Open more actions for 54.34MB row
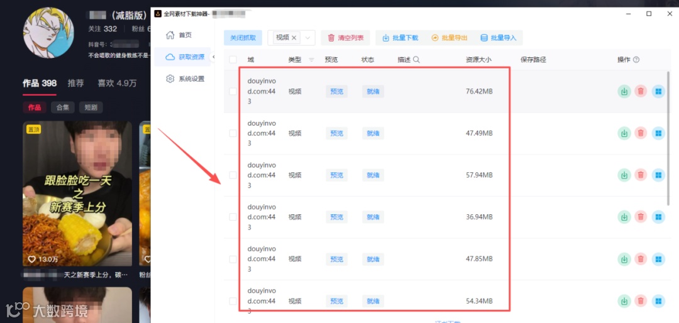The image size is (679, 323). click(658, 301)
